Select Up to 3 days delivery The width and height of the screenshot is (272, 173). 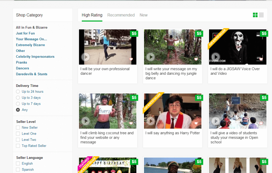pyautogui.click(x=18, y=97)
